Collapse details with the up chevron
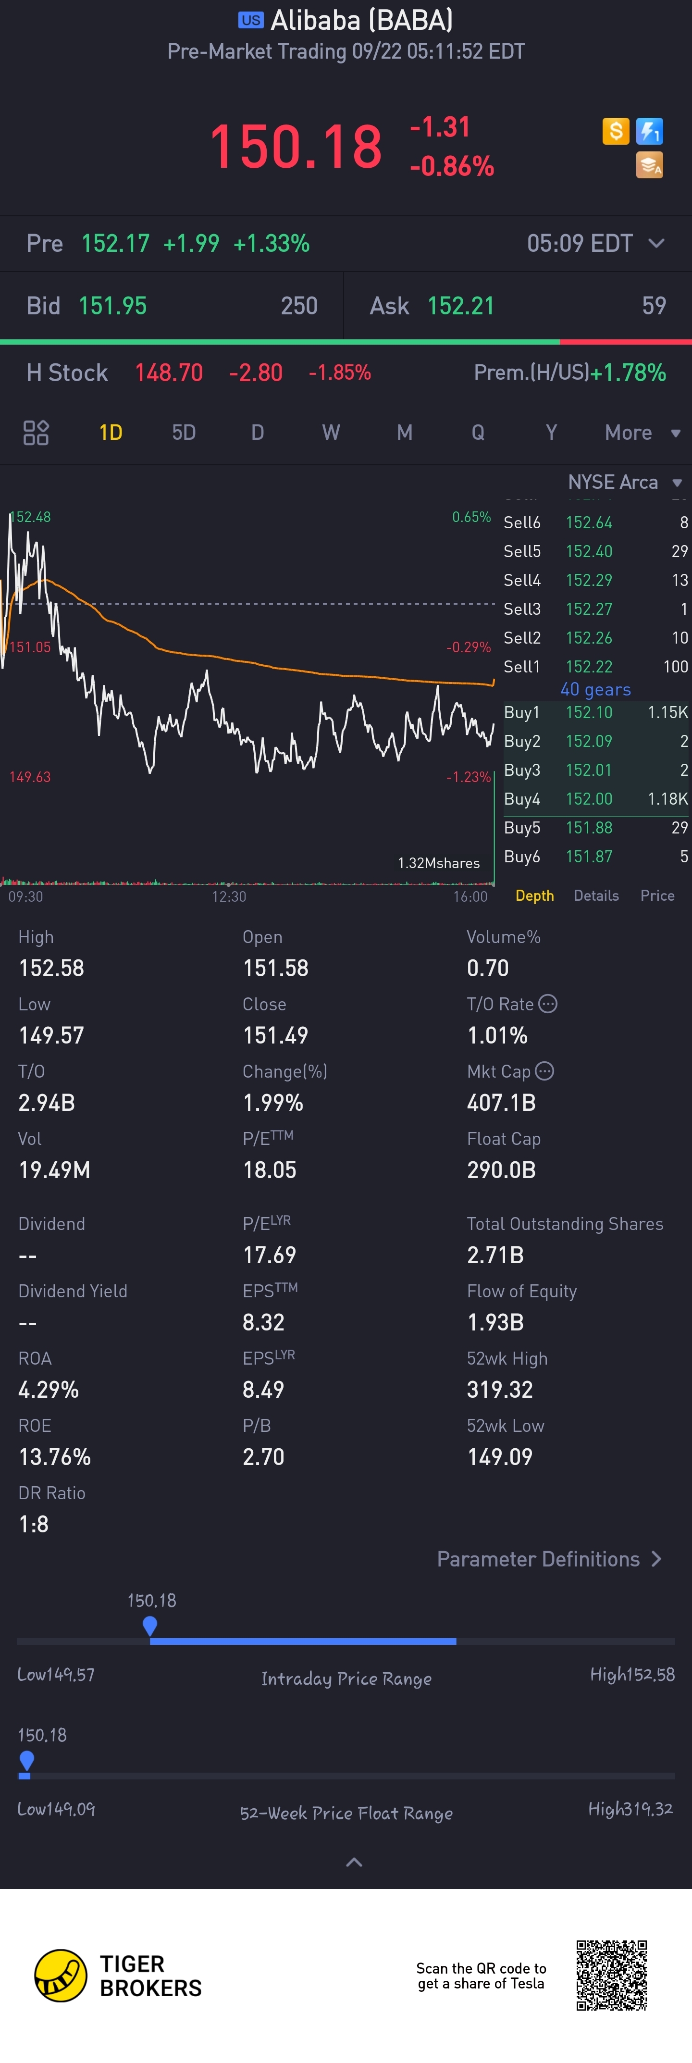 [x=353, y=1862]
